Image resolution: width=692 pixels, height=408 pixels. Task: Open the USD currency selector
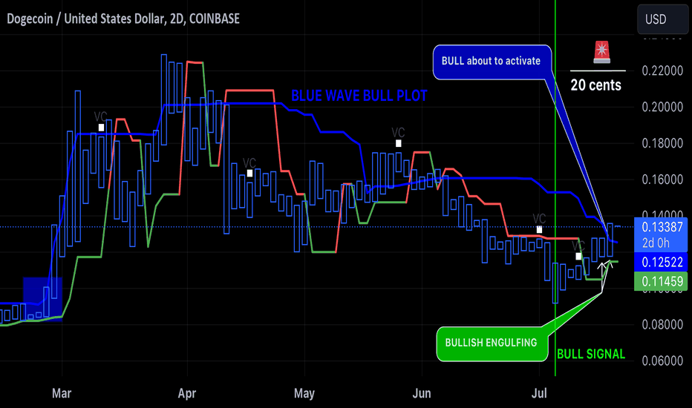(662, 19)
